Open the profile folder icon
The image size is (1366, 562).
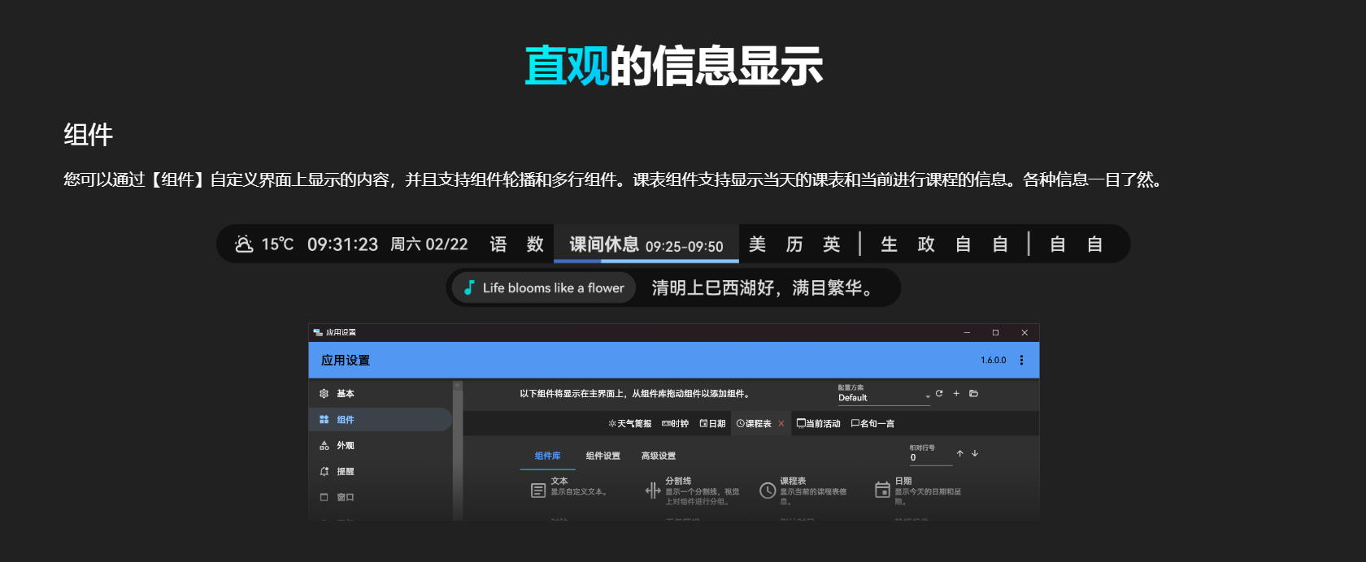pos(973,393)
